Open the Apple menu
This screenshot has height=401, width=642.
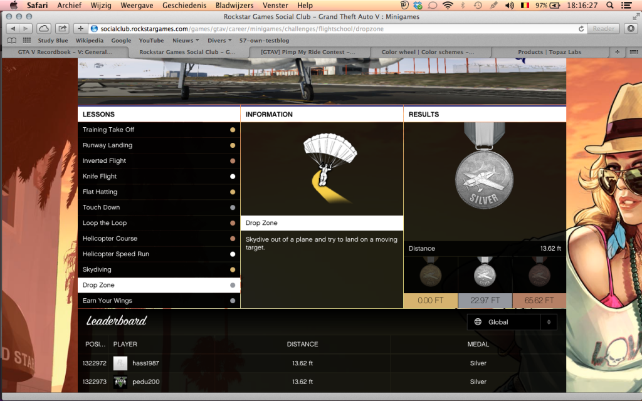click(14, 5)
